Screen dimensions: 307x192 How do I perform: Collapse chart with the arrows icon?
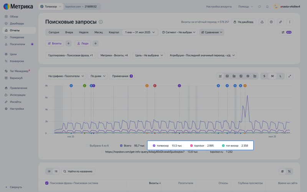[290, 76]
